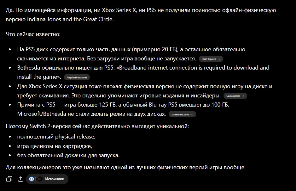The width and height of the screenshot is (296, 191).
Task: Click the closing sentence about коллекционеров
Action: (x=125, y=168)
